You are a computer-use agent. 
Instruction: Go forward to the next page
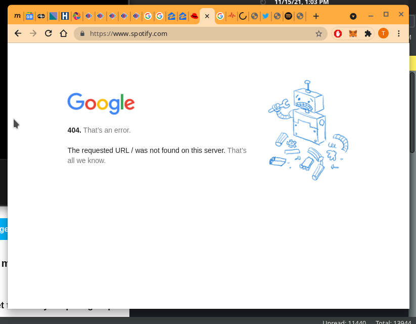click(33, 33)
